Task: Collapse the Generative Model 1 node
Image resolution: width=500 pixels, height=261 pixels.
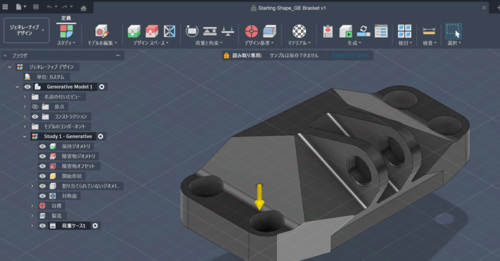Action: tap(17, 87)
